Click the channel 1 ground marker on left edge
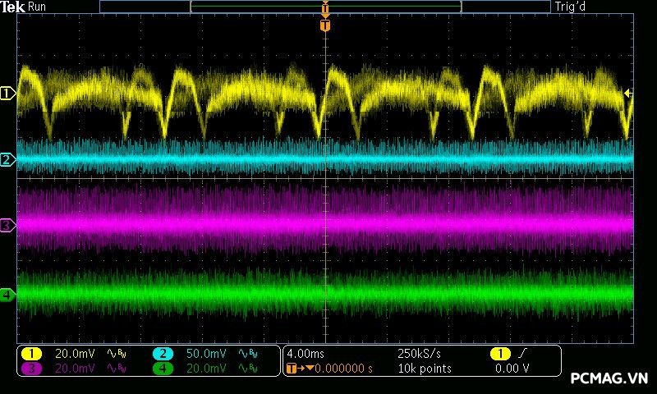This screenshot has height=394, width=657. pos(7,94)
